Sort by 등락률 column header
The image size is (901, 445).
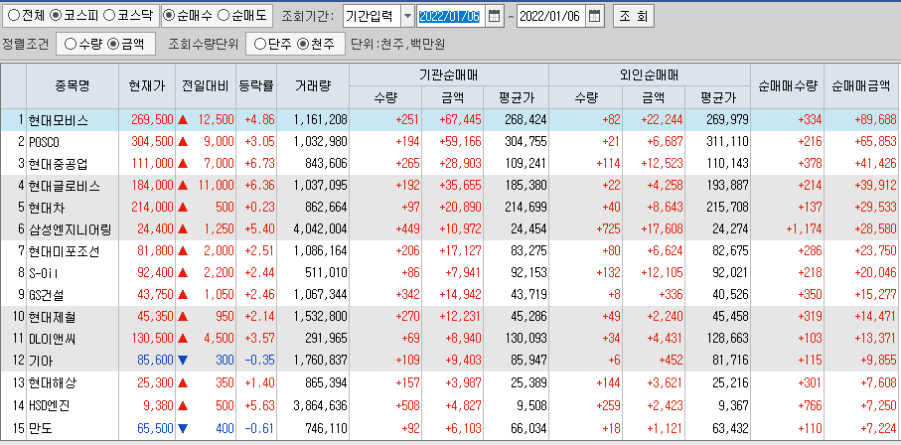pos(256,86)
